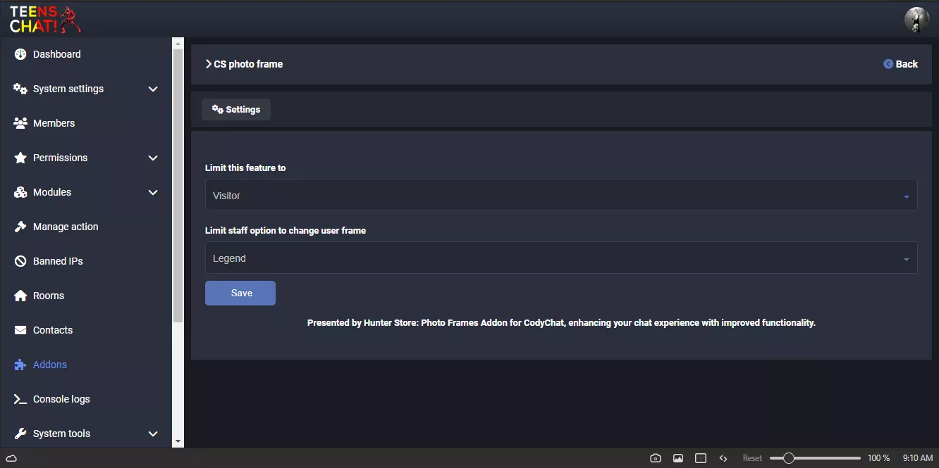Take a snapshot with the camera icon
The image size is (939, 468).
pyautogui.click(x=656, y=458)
